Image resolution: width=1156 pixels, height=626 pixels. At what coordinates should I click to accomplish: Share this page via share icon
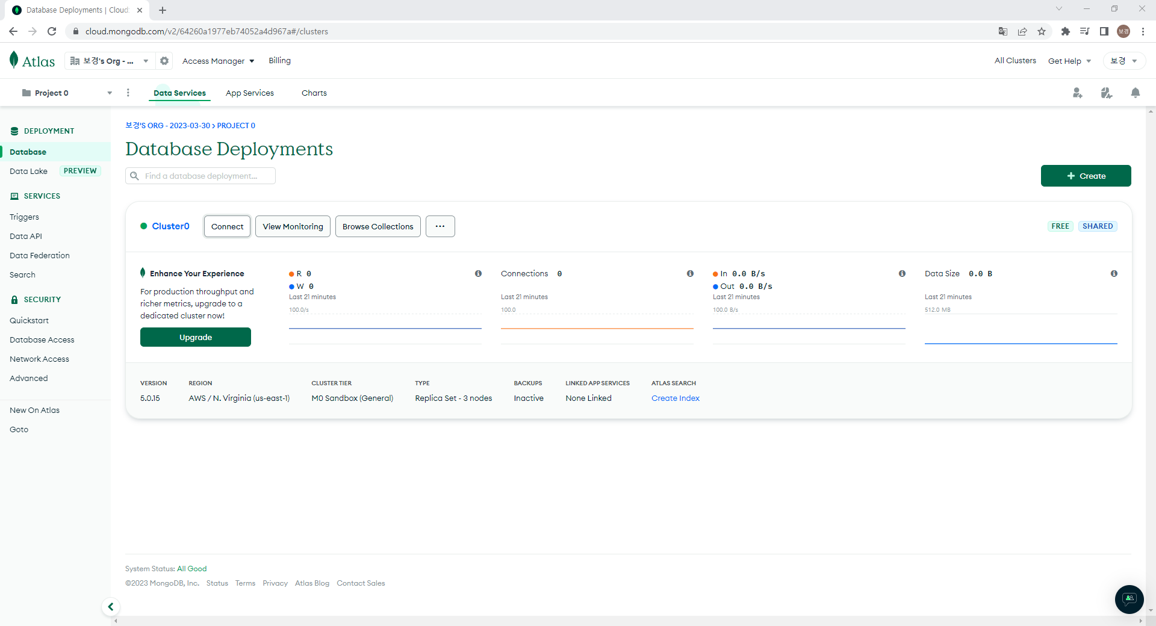pyautogui.click(x=1022, y=31)
